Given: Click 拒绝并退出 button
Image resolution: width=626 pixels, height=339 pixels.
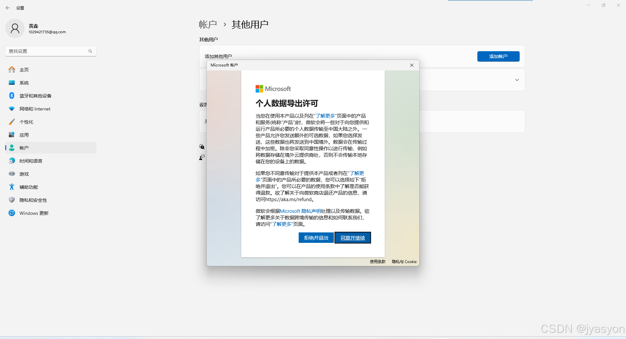Looking at the screenshot, I should 316,238.
